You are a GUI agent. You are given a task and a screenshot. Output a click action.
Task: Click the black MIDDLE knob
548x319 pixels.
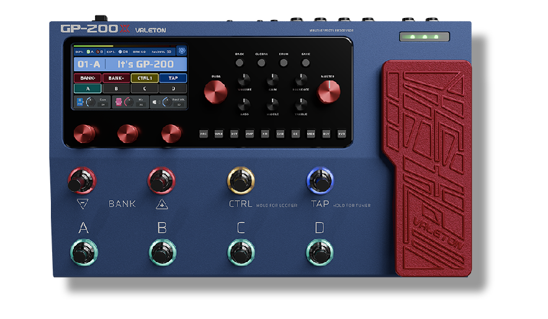[272, 105]
